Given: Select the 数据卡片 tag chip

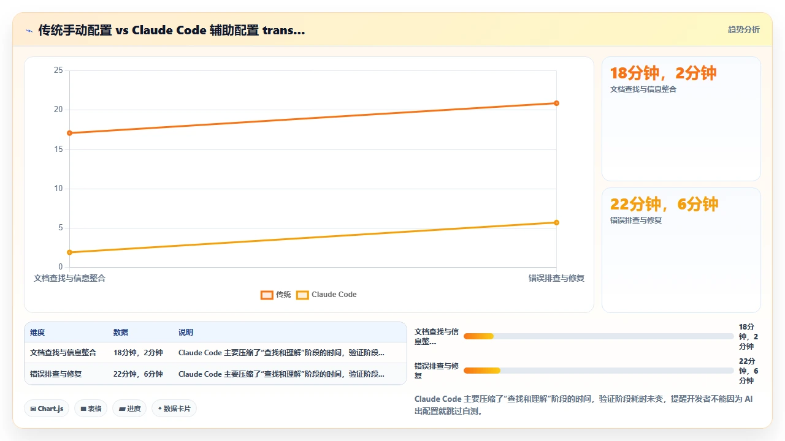Looking at the screenshot, I should [x=174, y=409].
